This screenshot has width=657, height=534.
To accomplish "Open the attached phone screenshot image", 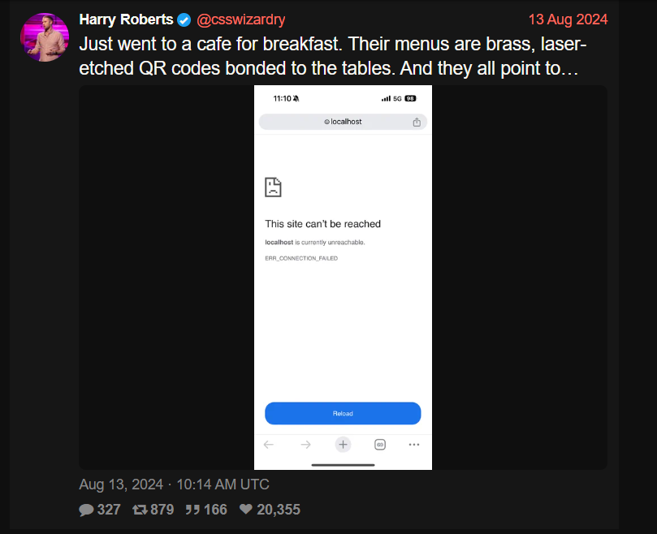I will coord(343,278).
